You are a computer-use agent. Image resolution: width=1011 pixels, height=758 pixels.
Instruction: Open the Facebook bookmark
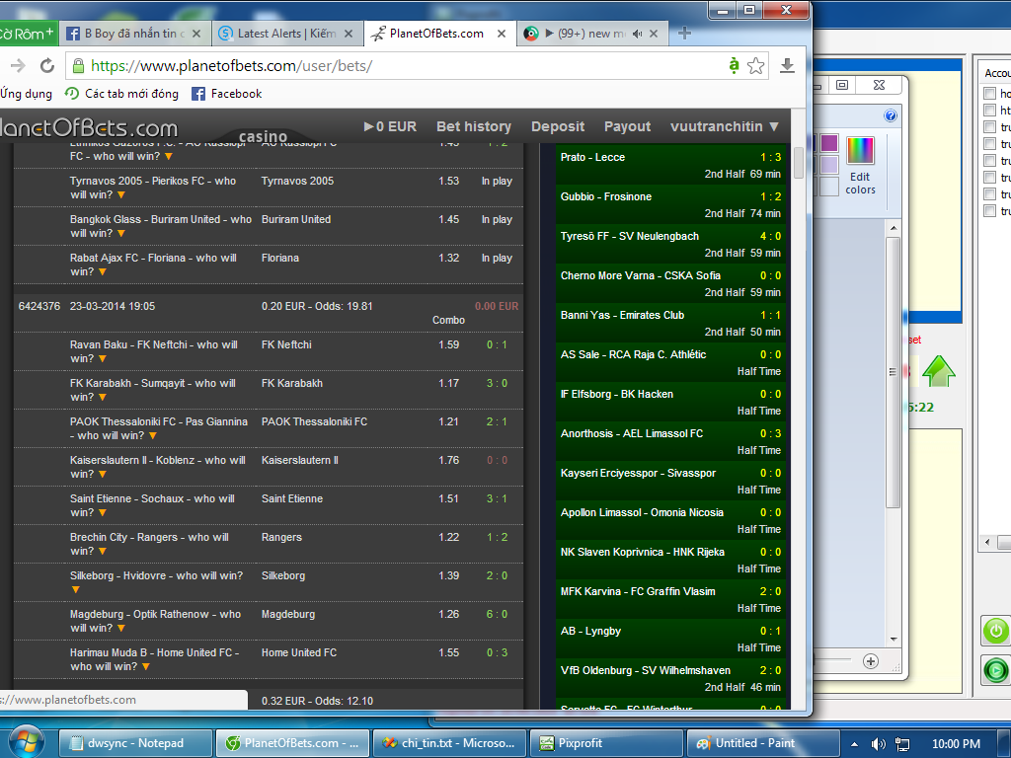(227, 94)
